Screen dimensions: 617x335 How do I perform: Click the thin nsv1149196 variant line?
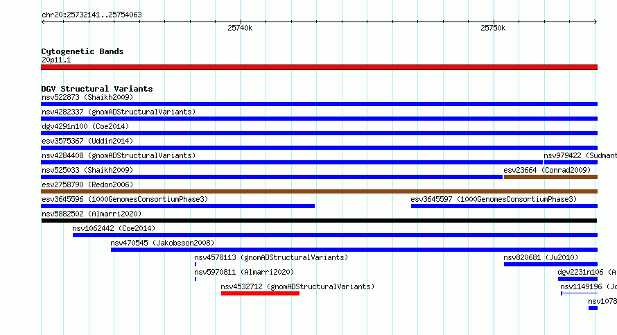580,293
